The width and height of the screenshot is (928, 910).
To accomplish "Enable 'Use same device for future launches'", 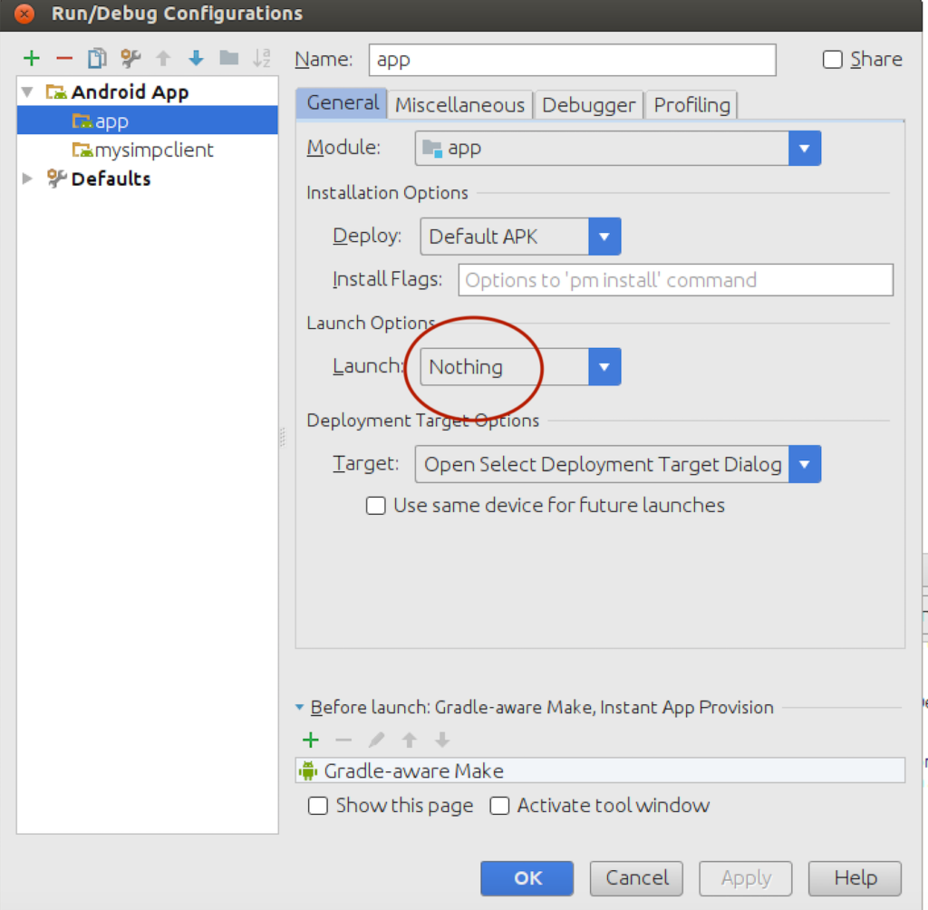I will 375,505.
